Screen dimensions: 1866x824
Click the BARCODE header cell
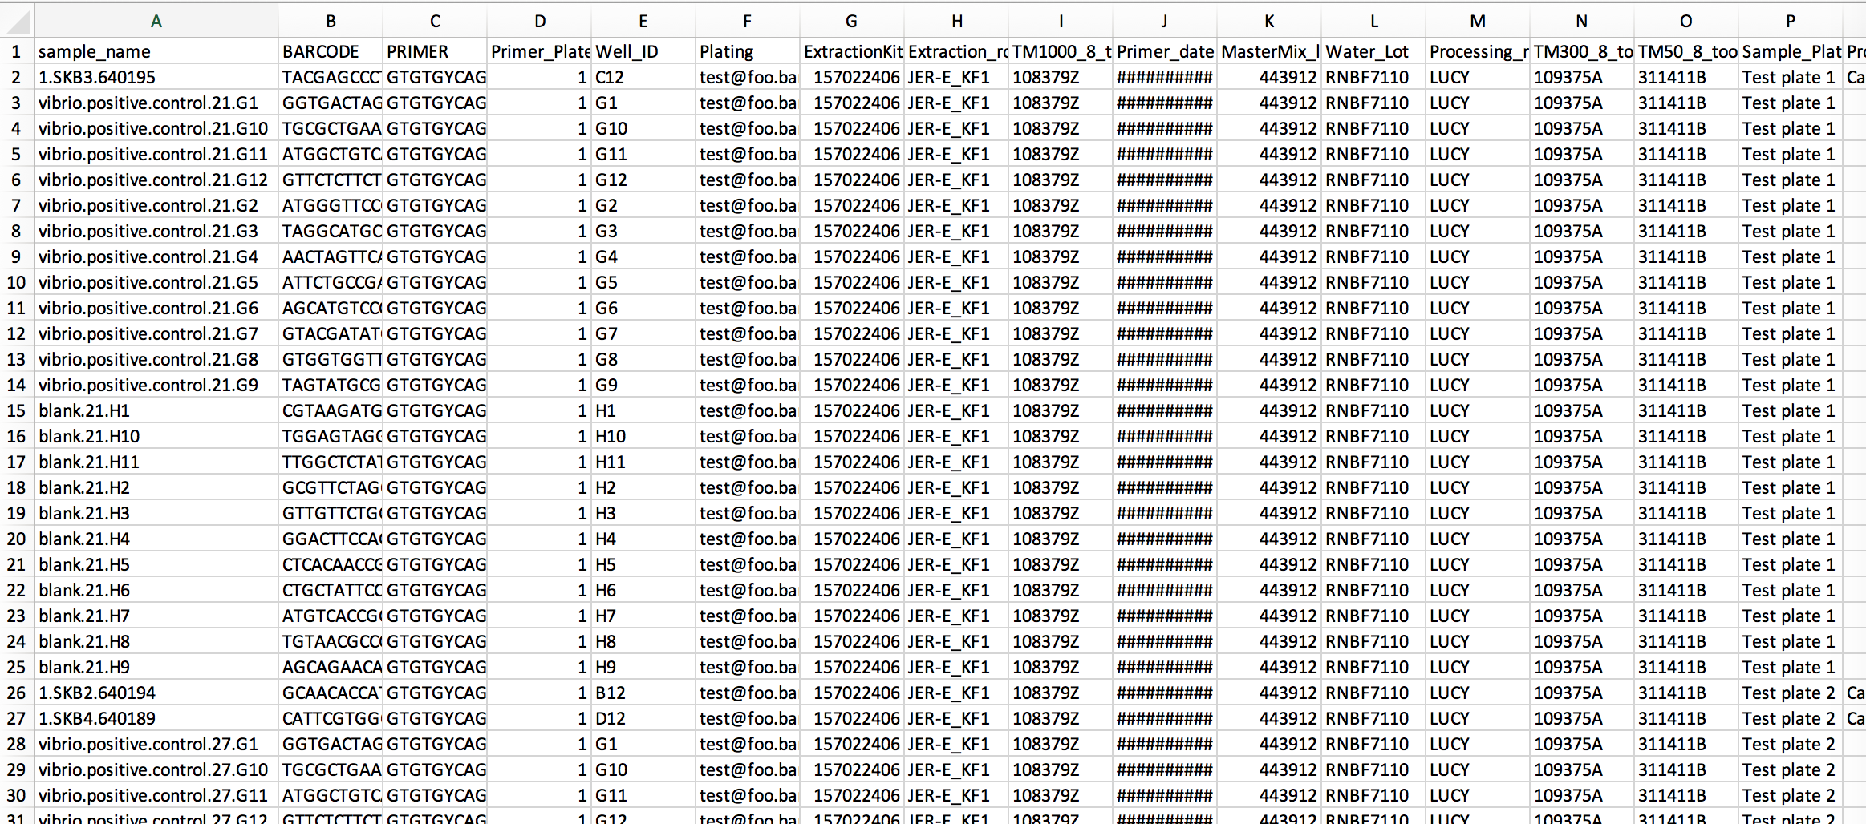click(331, 51)
